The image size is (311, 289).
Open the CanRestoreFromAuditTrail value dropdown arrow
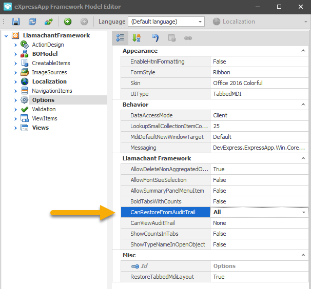click(304, 212)
